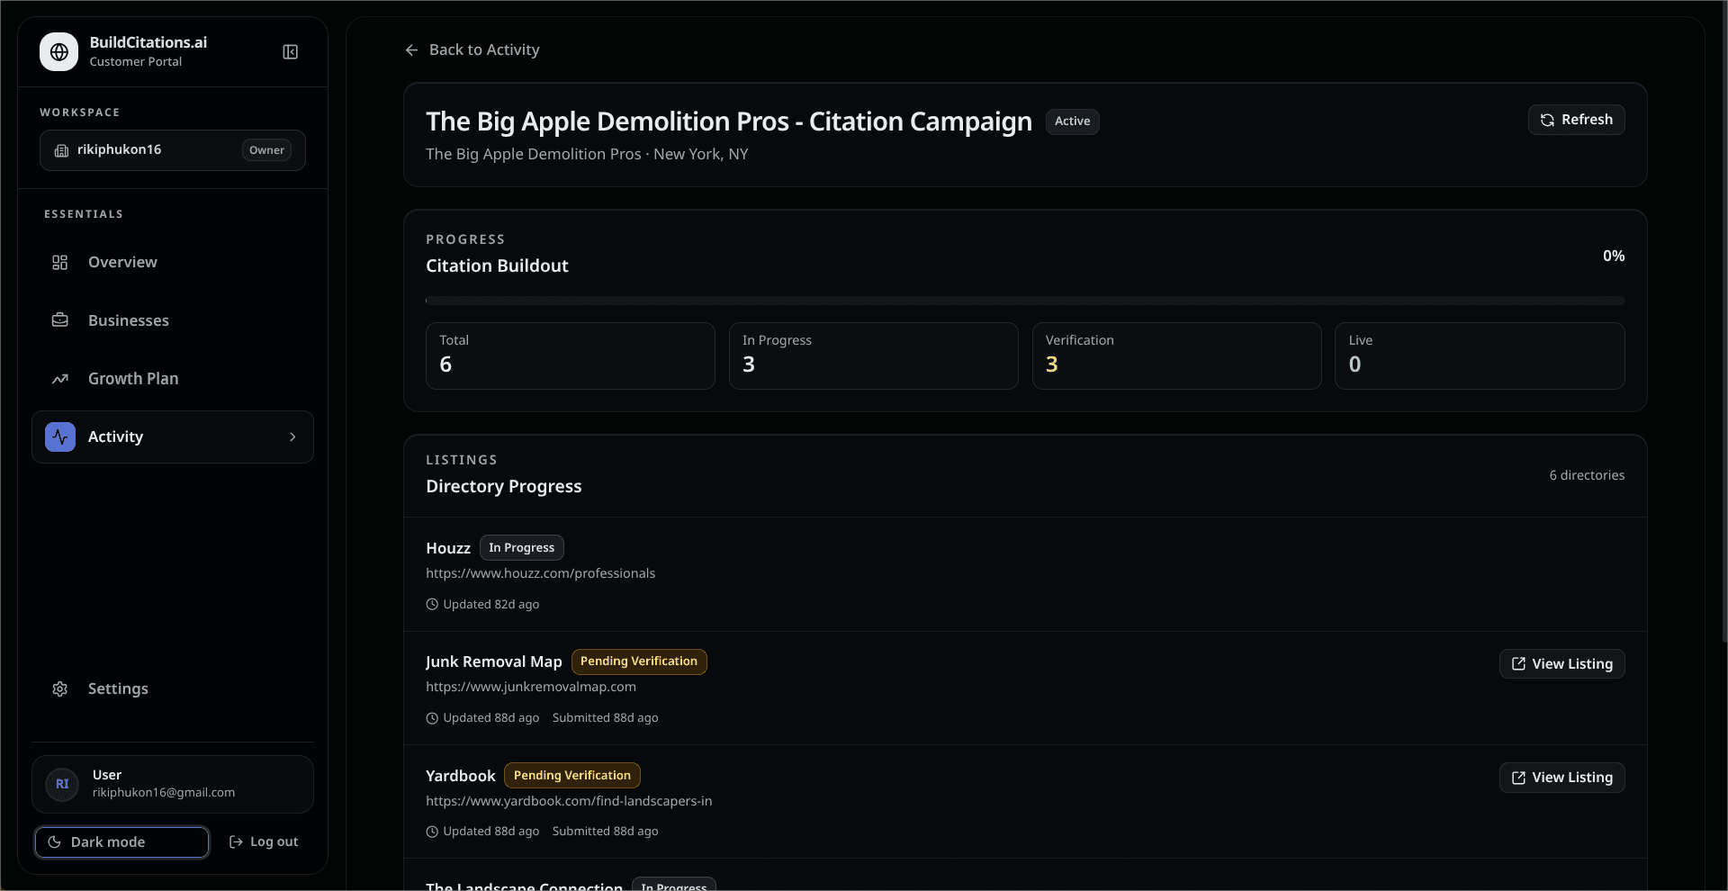Click the Houzz In Progress badge
The width and height of the screenshot is (1728, 891).
click(x=521, y=548)
